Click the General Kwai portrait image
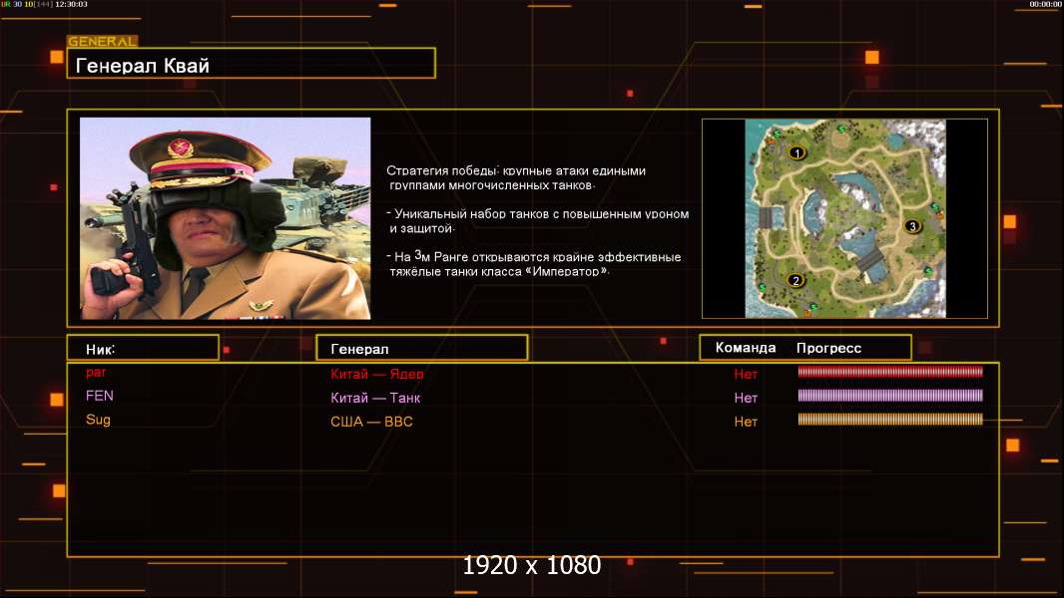The height and width of the screenshot is (598, 1064). [x=226, y=218]
